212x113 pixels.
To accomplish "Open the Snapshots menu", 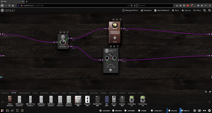I will [x=146, y=10].
